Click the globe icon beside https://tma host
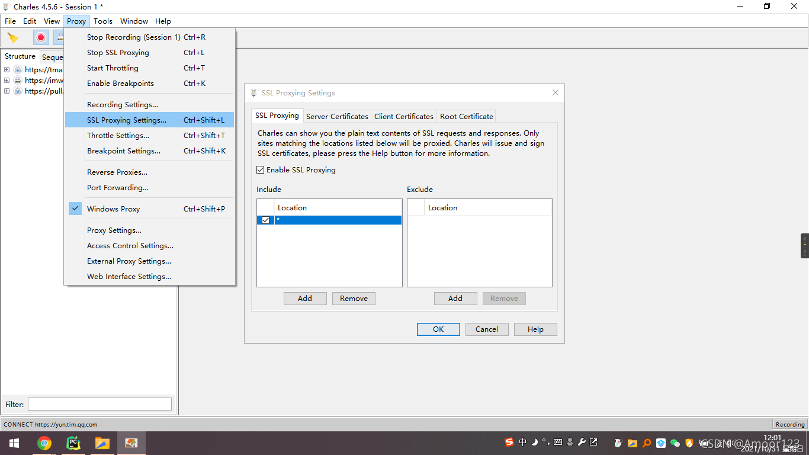The height and width of the screenshot is (455, 809). pos(18,69)
